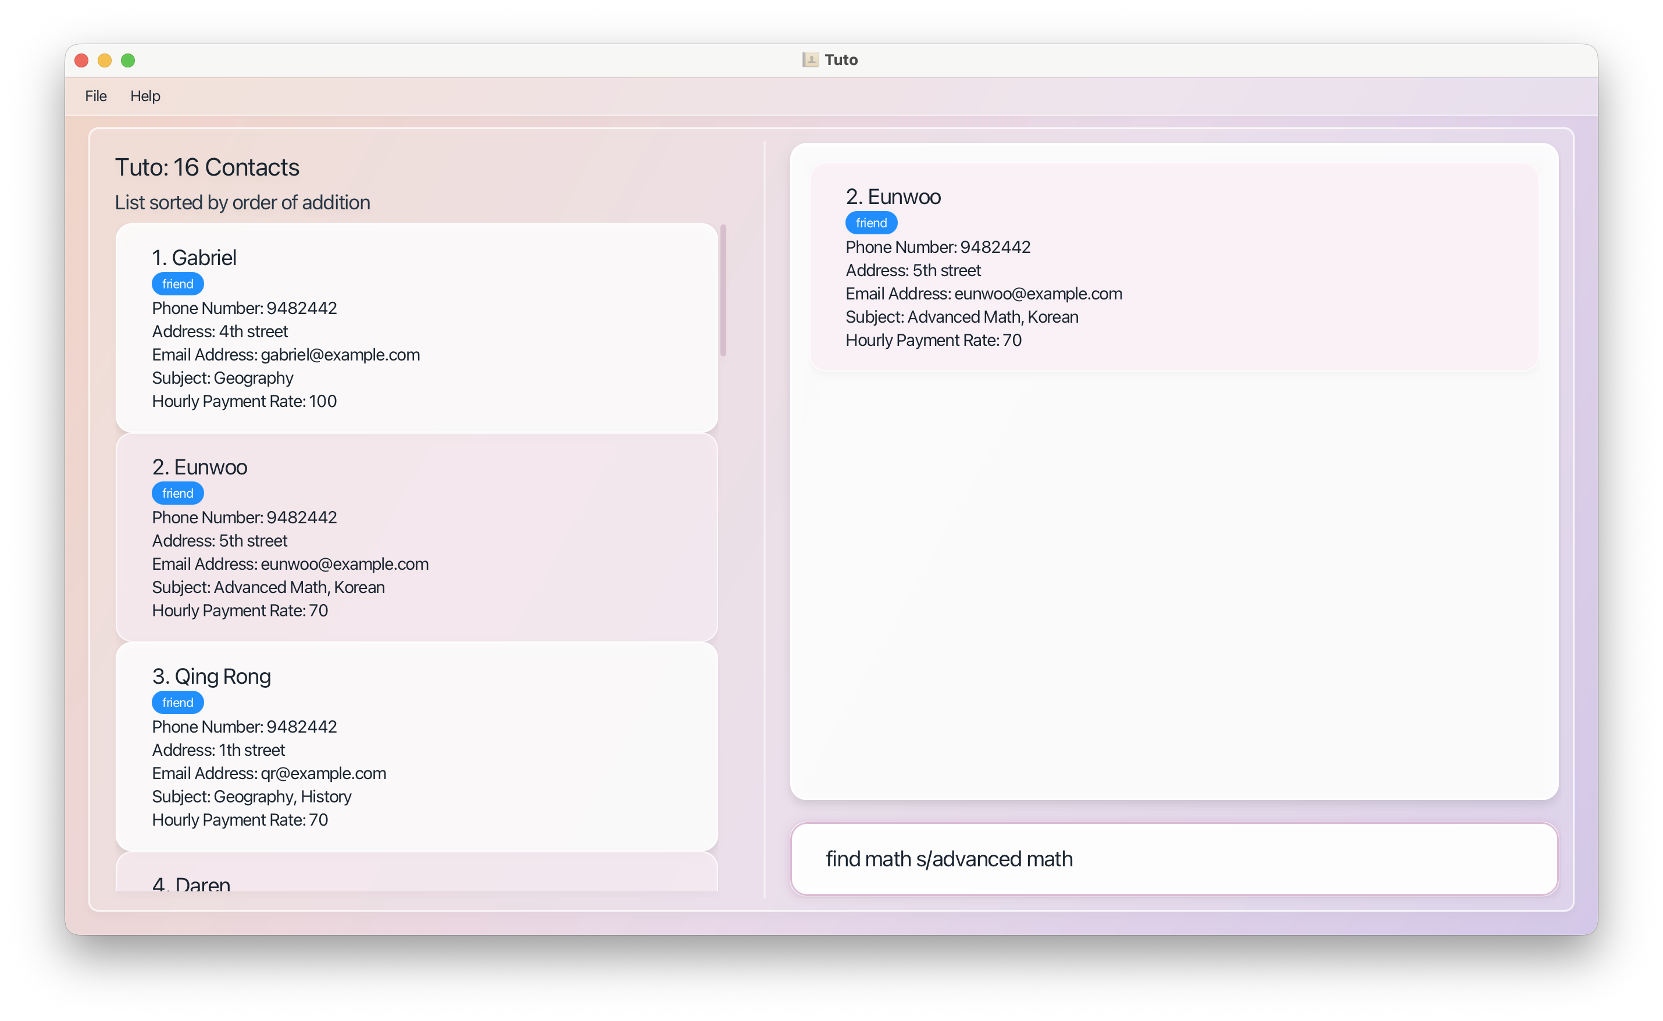This screenshot has height=1021, width=1663.
Task: Open the Help menu
Action: (145, 96)
